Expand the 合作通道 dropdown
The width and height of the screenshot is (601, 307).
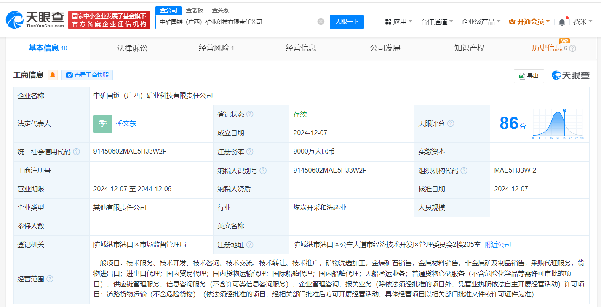pos(437,22)
